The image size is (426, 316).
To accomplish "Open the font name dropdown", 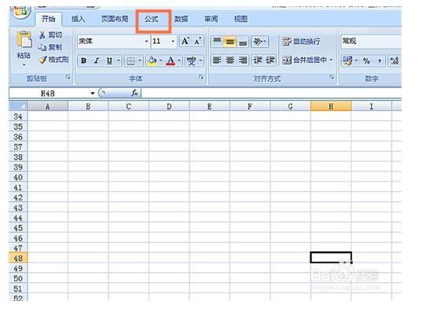I will 146,42.
